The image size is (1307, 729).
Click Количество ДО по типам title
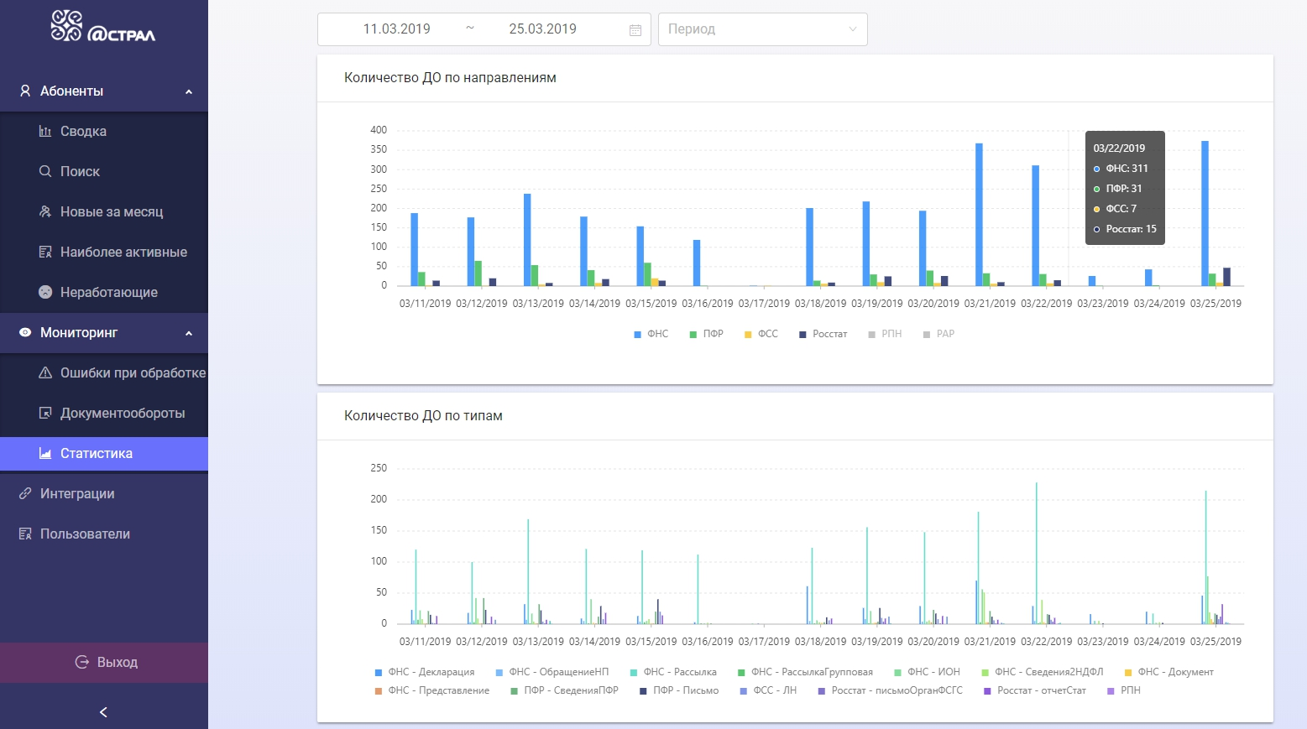point(423,416)
